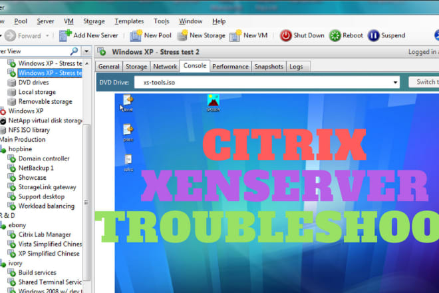Open the Pool menu
This screenshot has height=293, width=439.
[x=21, y=21]
